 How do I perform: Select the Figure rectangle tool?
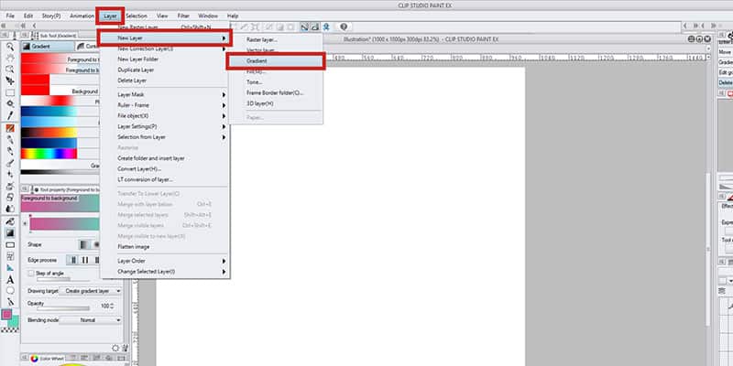(x=10, y=244)
